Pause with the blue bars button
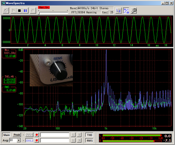 click(25, 11)
